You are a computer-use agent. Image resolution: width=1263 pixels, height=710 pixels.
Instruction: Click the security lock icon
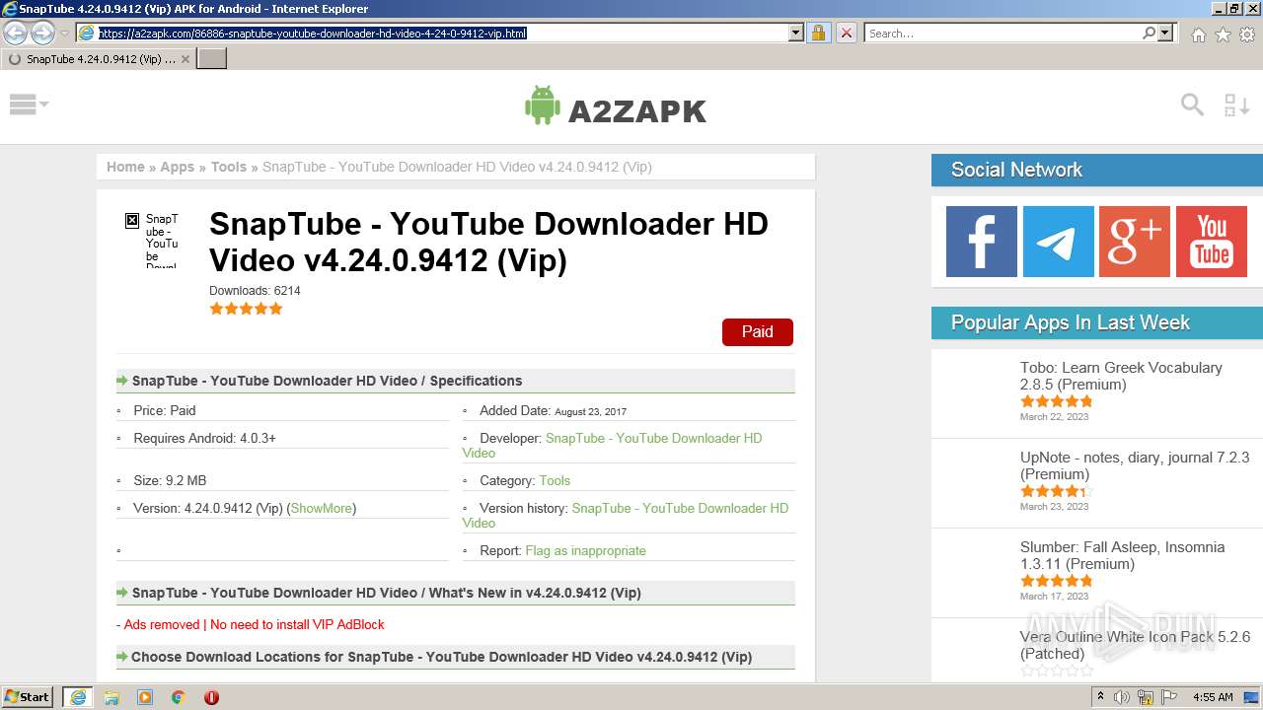pyautogui.click(x=818, y=34)
